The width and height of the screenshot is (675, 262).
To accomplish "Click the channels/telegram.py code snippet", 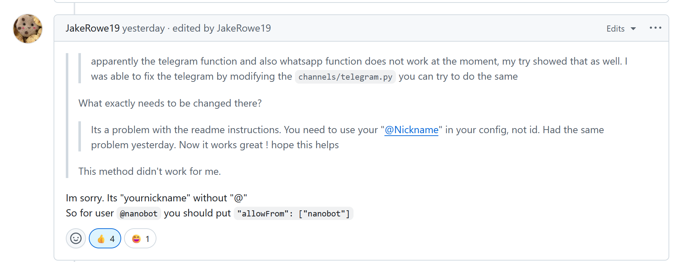I will pyautogui.click(x=345, y=77).
